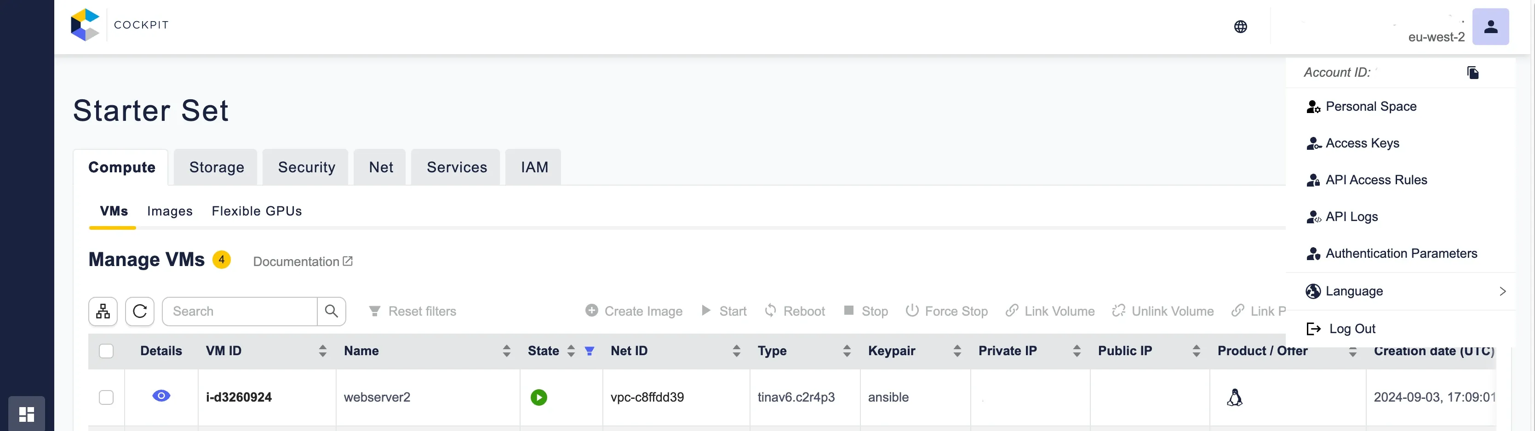Viewport: 1535px width, 431px height.
Task: Sort the table by Name column
Action: (x=506, y=351)
